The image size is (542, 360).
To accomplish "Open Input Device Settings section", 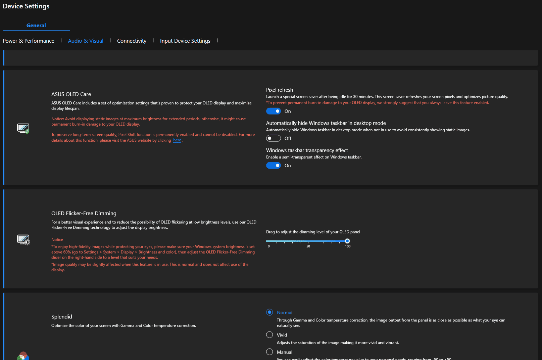I will 185,41.
